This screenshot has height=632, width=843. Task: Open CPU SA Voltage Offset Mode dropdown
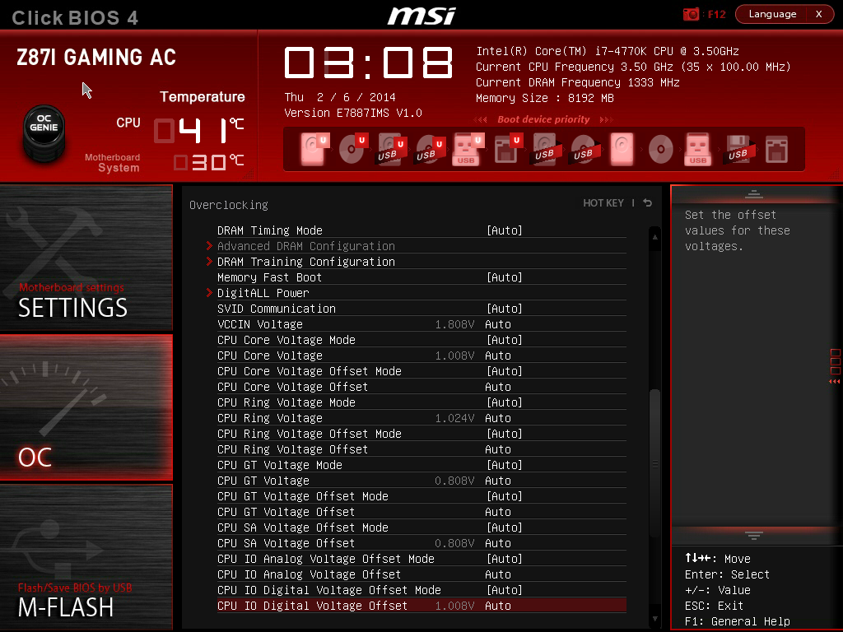[505, 527]
